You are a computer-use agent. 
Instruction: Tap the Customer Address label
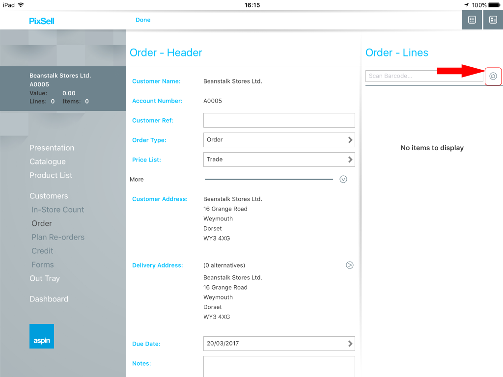pyautogui.click(x=160, y=199)
